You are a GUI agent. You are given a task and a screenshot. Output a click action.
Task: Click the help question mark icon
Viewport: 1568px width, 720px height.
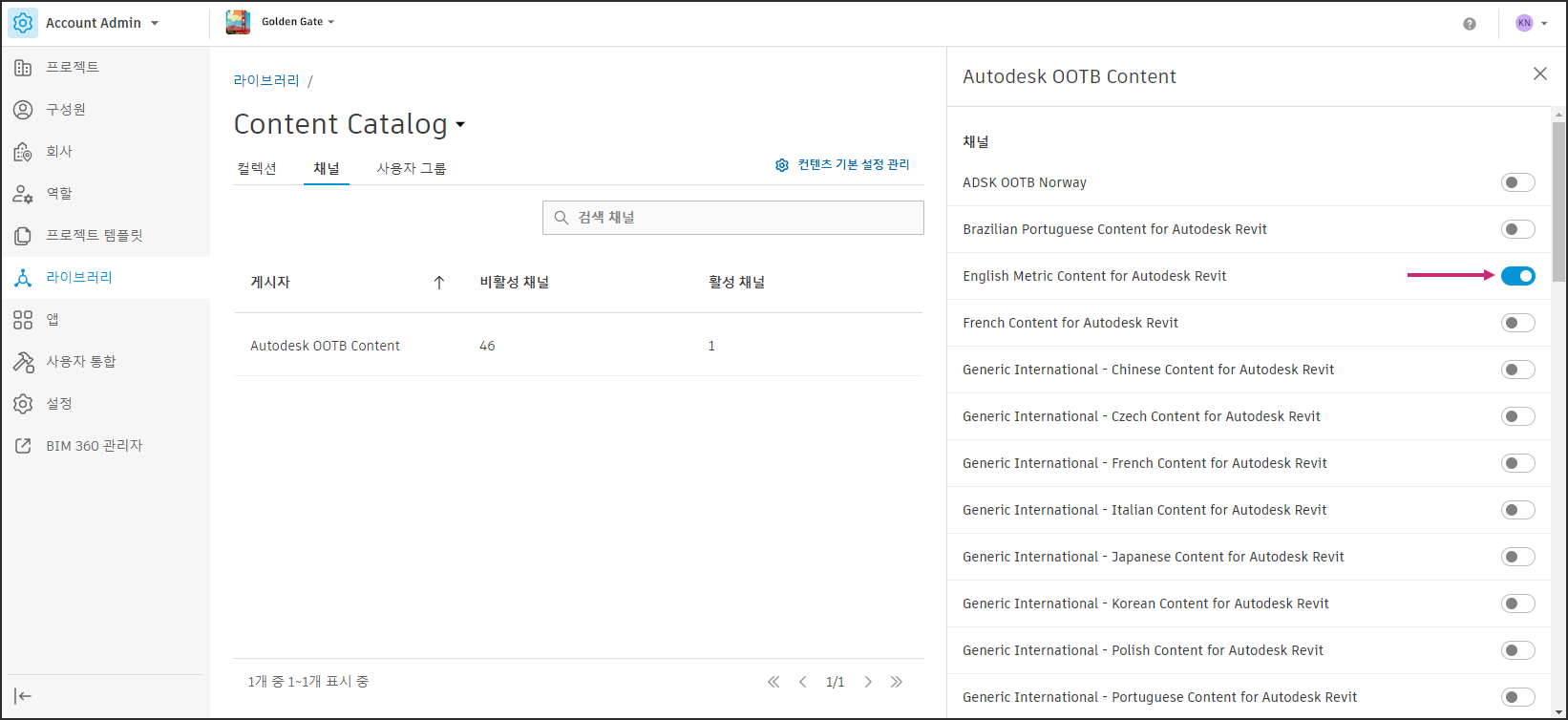pyautogui.click(x=1469, y=24)
